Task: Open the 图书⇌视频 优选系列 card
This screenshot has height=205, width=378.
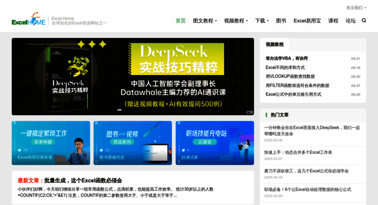Action: (133, 143)
